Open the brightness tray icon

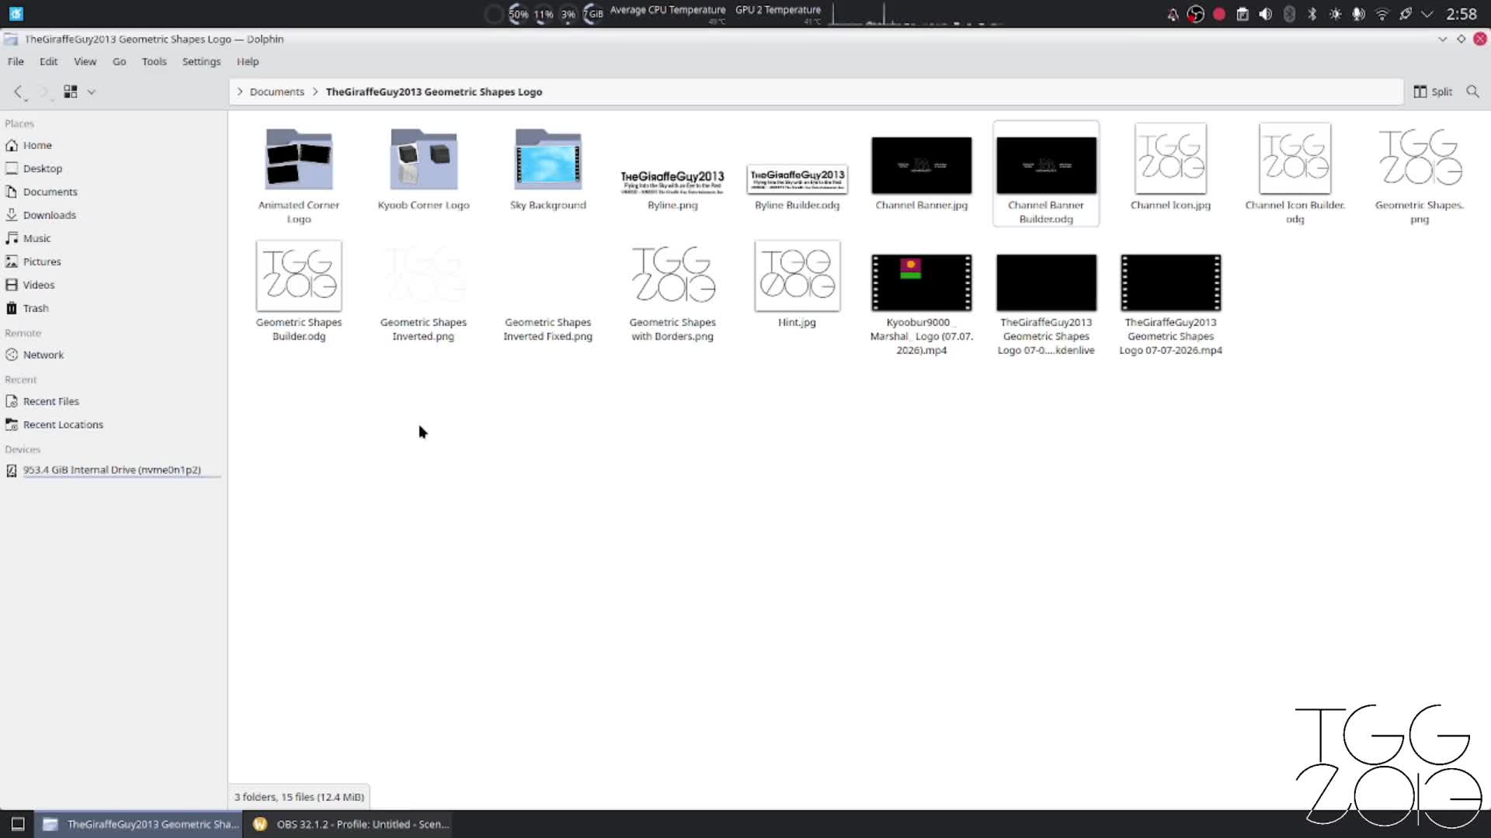(x=1336, y=14)
